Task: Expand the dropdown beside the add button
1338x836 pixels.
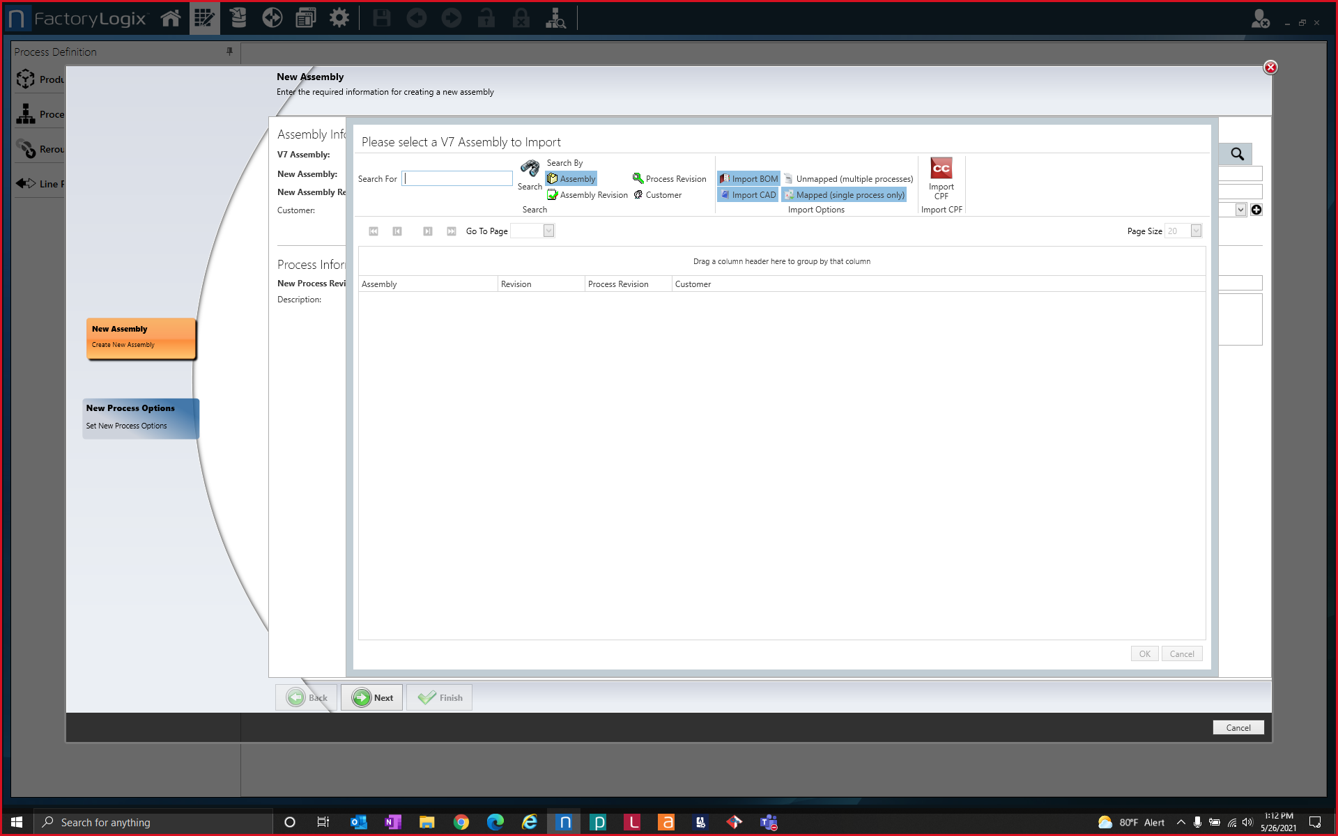Action: 1241,209
